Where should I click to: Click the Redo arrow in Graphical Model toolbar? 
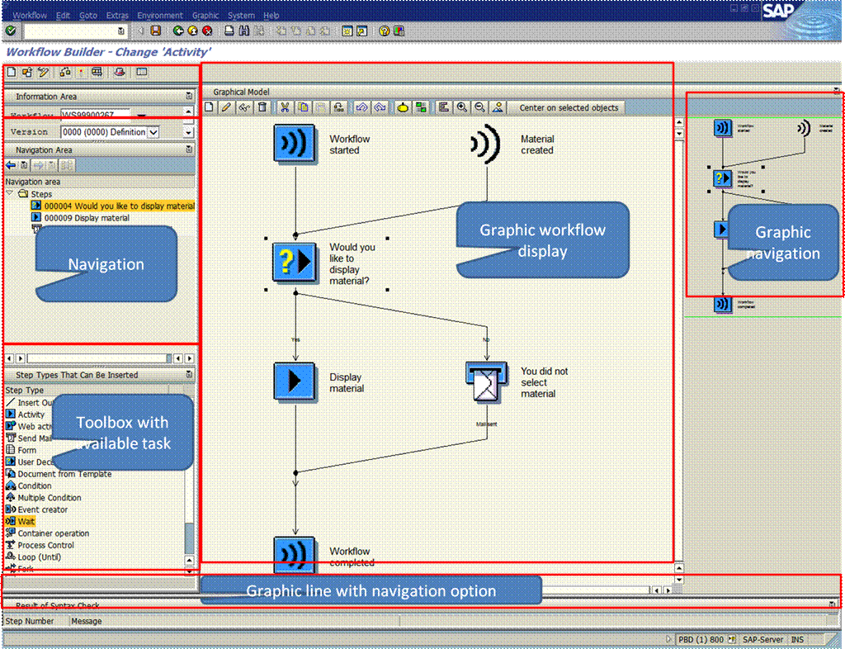click(380, 107)
